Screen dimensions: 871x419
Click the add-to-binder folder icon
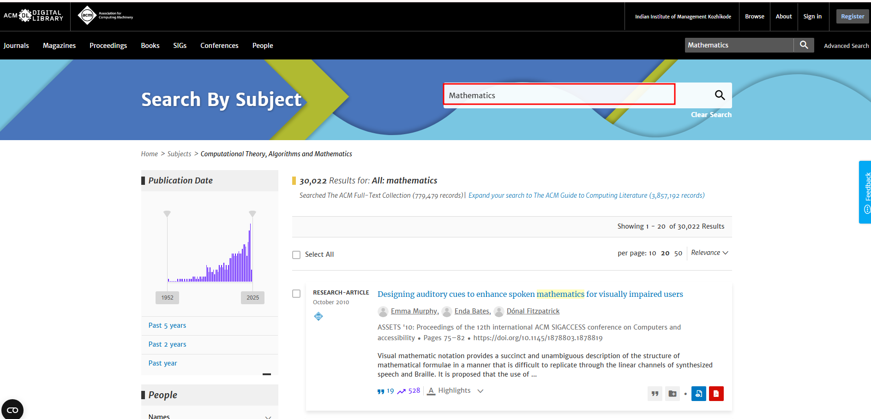[673, 394]
